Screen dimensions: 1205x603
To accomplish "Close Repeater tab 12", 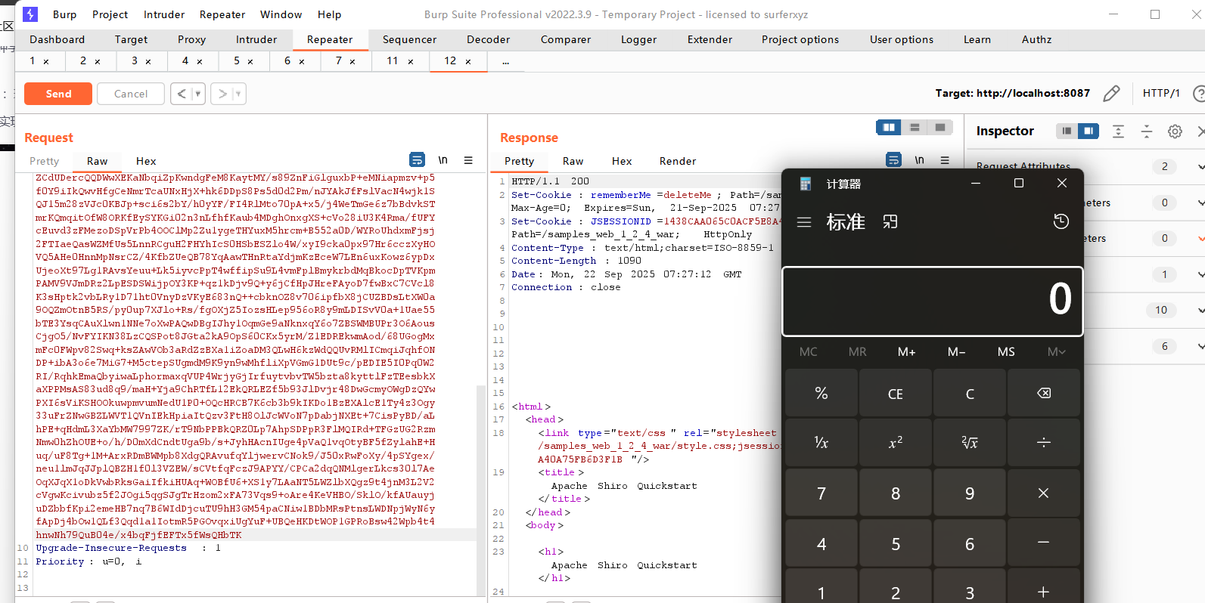I will 468,61.
